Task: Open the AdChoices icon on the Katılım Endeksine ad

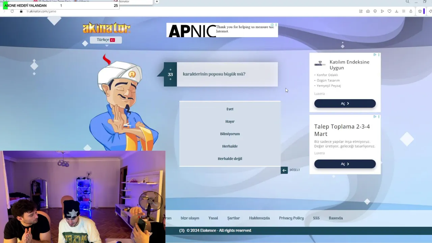Action: (375, 55)
